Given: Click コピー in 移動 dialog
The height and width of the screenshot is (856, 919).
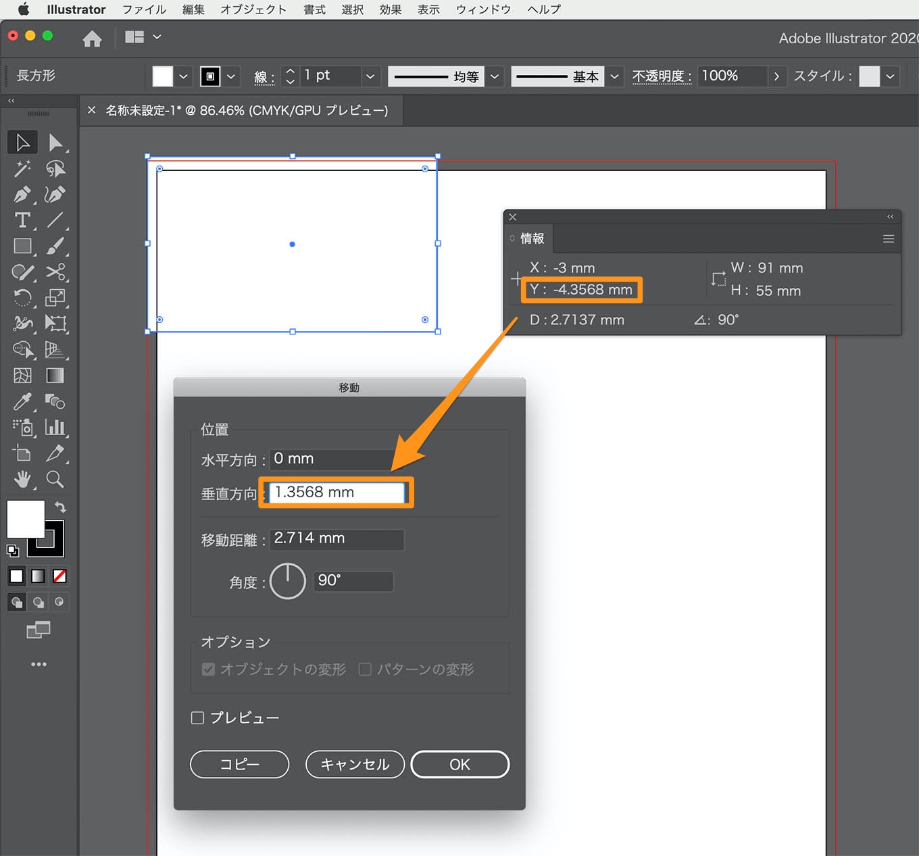Looking at the screenshot, I should pyautogui.click(x=240, y=764).
